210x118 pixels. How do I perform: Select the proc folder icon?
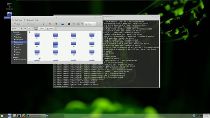(92, 52)
